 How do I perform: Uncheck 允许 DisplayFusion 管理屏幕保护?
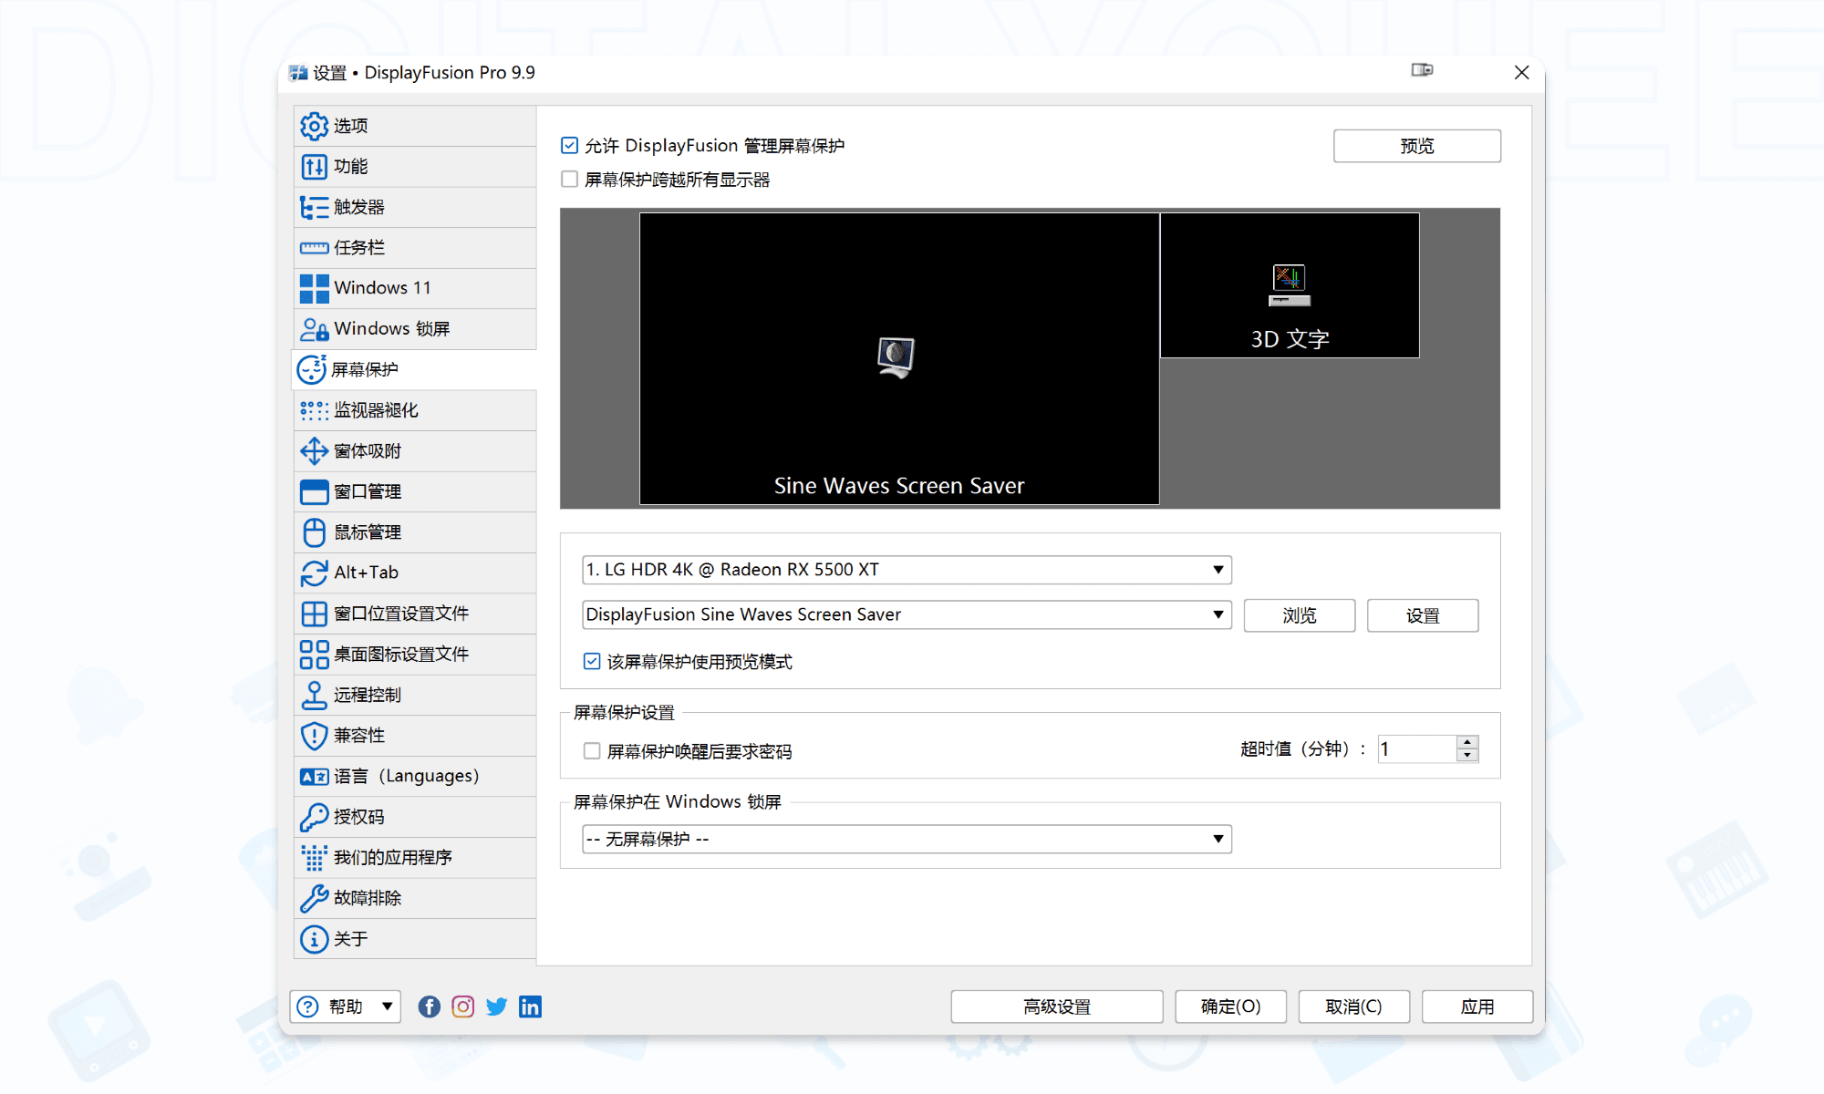pyautogui.click(x=569, y=144)
